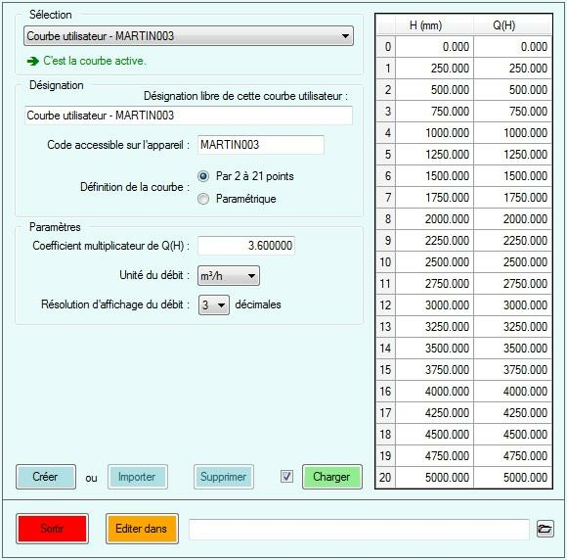Click Q(H) cell 3500.000 in row 14
Screen dimensions: 567x560
coord(513,349)
